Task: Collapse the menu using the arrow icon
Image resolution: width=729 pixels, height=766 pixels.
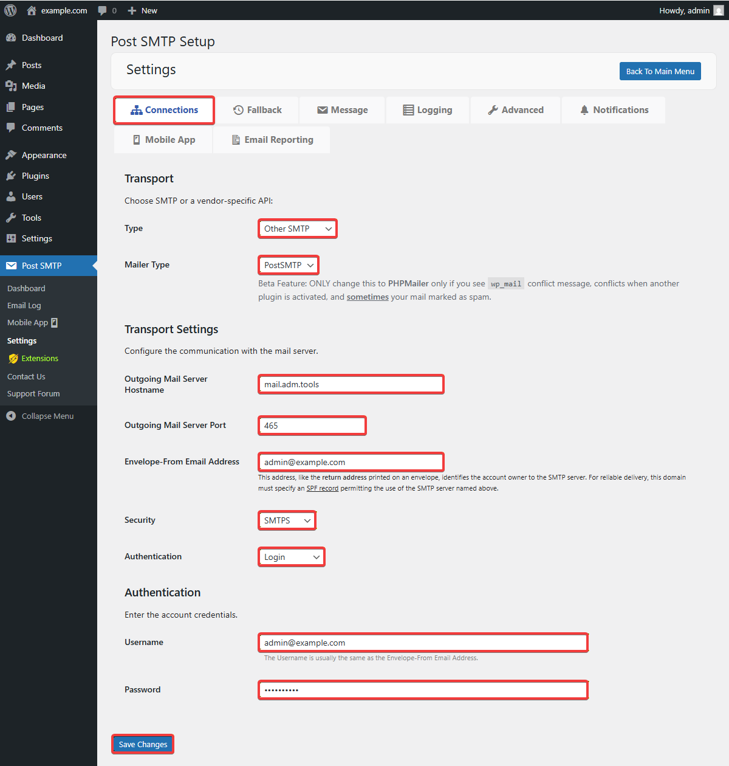Action: pyautogui.click(x=11, y=416)
